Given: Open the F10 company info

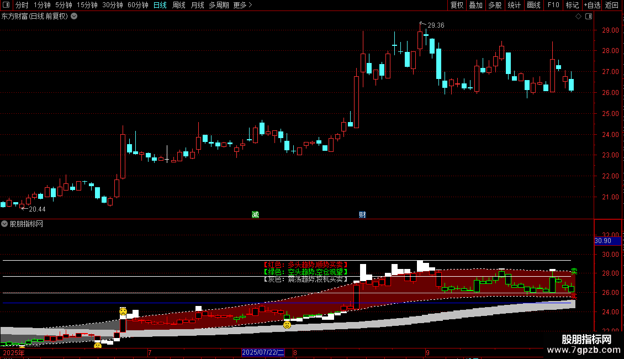Looking at the screenshot, I should (553, 5).
